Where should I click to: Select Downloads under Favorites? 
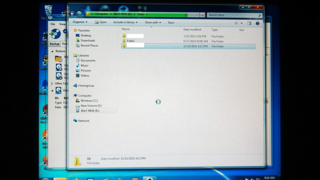(88, 40)
